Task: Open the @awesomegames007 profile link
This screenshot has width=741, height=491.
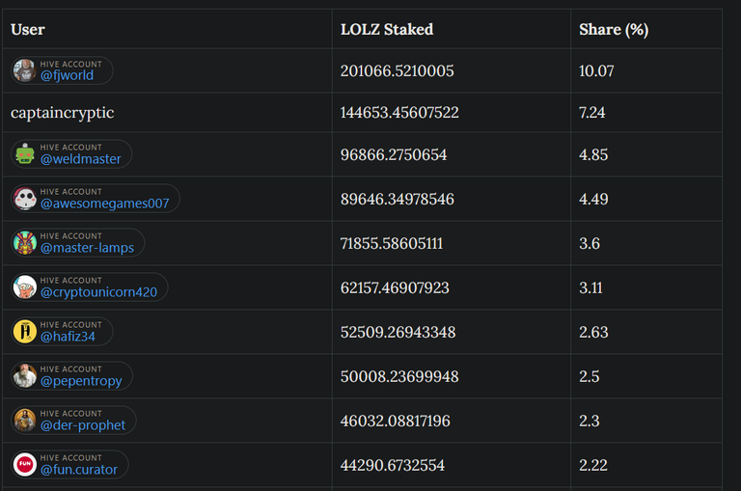Action: (104, 204)
